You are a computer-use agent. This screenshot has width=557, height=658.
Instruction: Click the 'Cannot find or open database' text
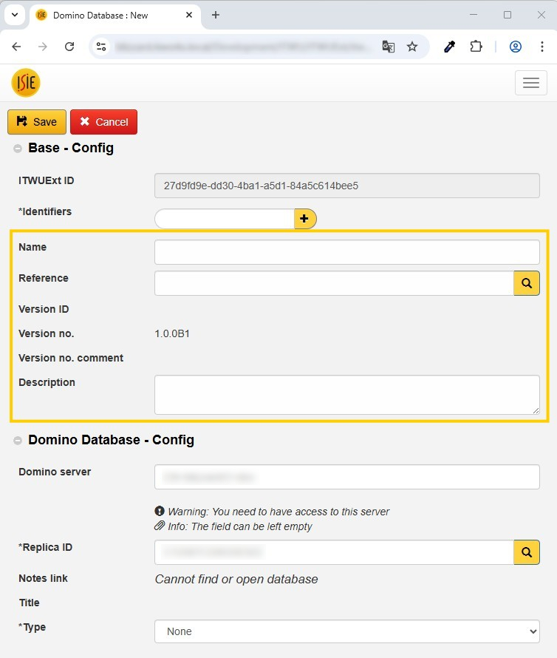(x=236, y=579)
